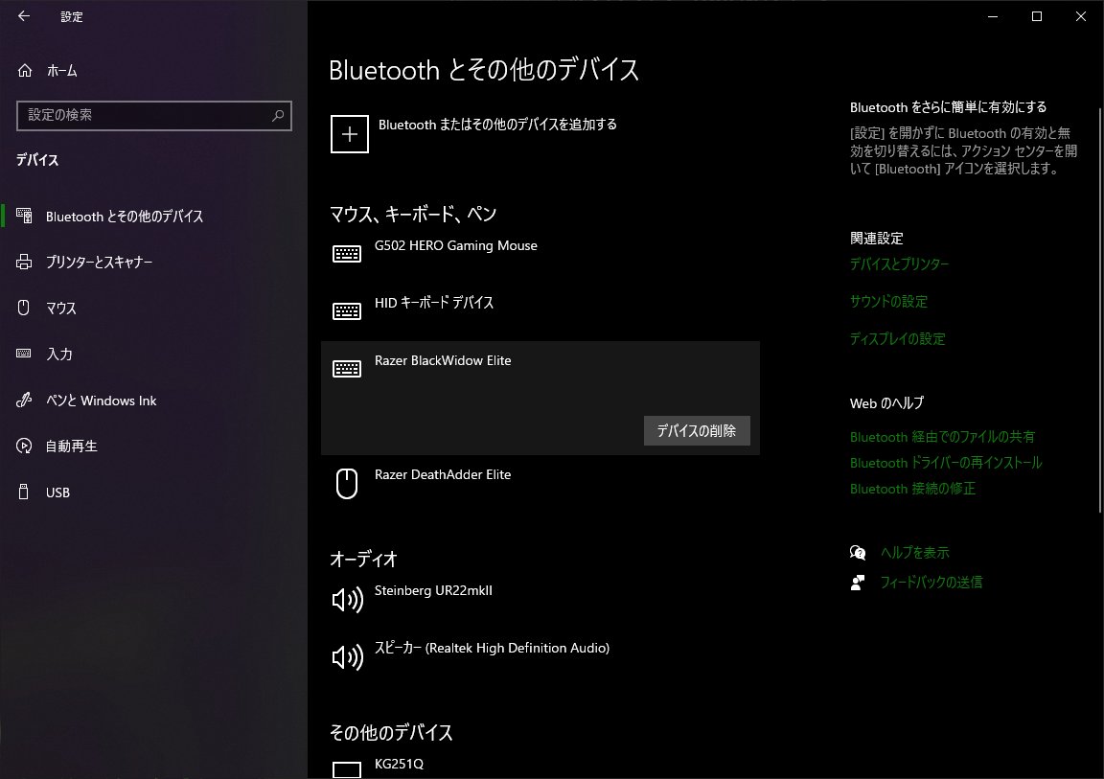This screenshot has width=1104, height=779.
Task: Select G502 HERO Gaming Mouse device name
Action: pos(455,245)
